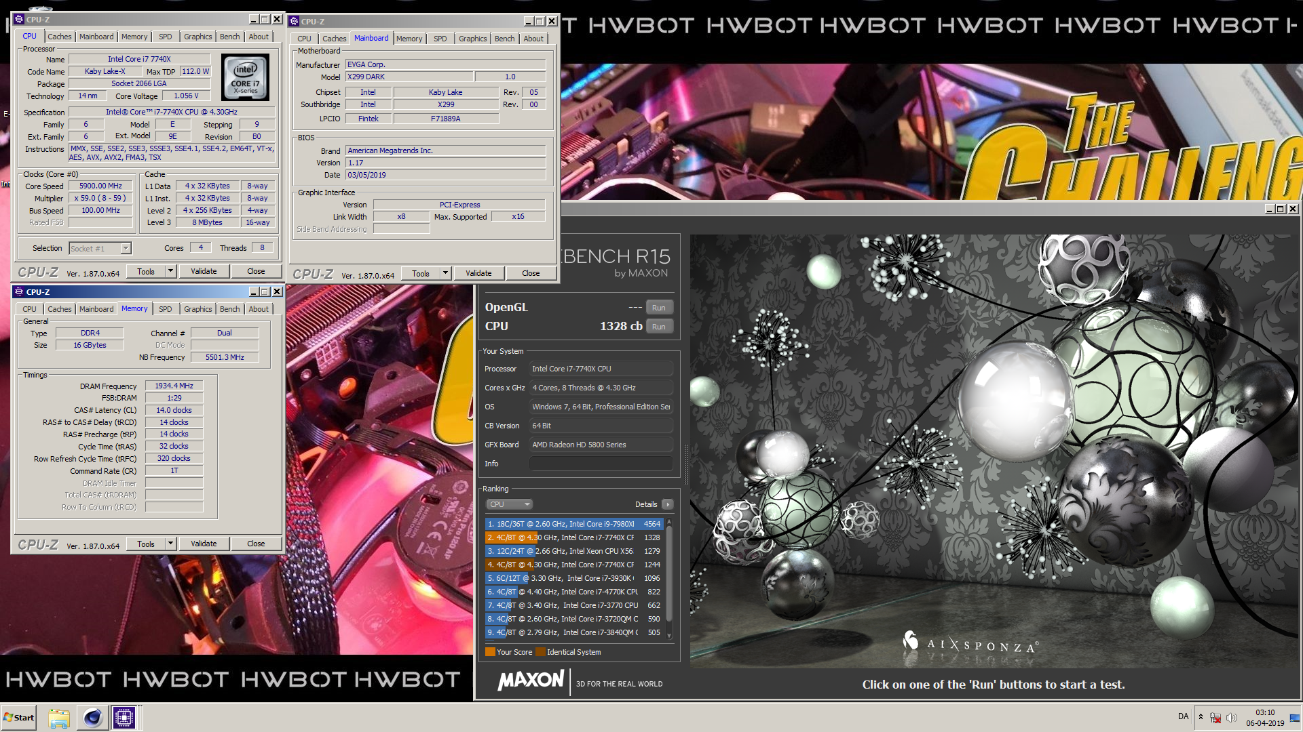Click the rendered Cinebench scene image
Viewport: 1303px width, 732px height.
(994, 451)
